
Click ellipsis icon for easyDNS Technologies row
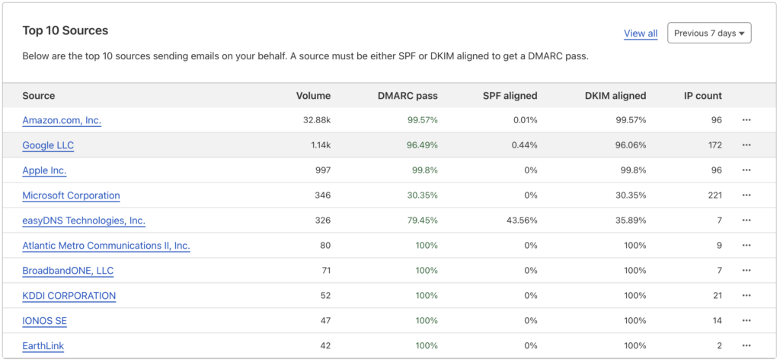746,221
